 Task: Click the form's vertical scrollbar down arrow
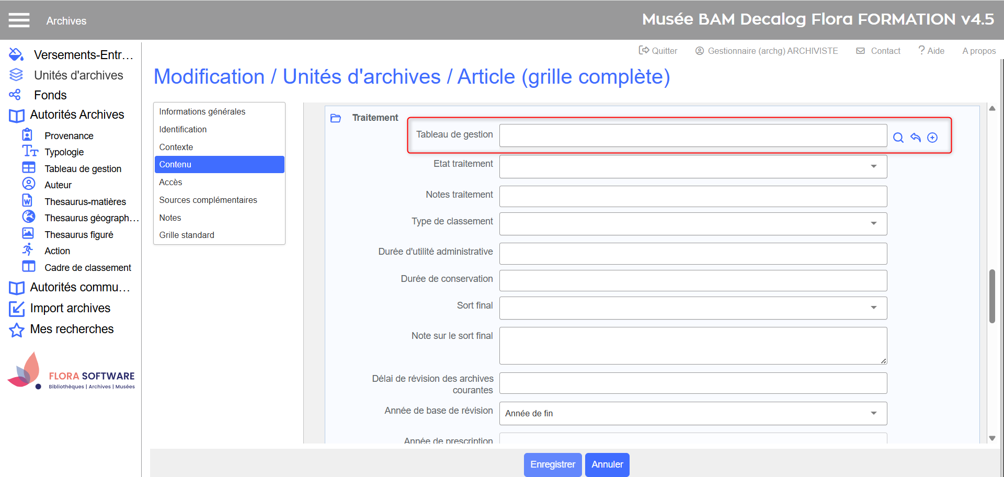pos(992,438)
